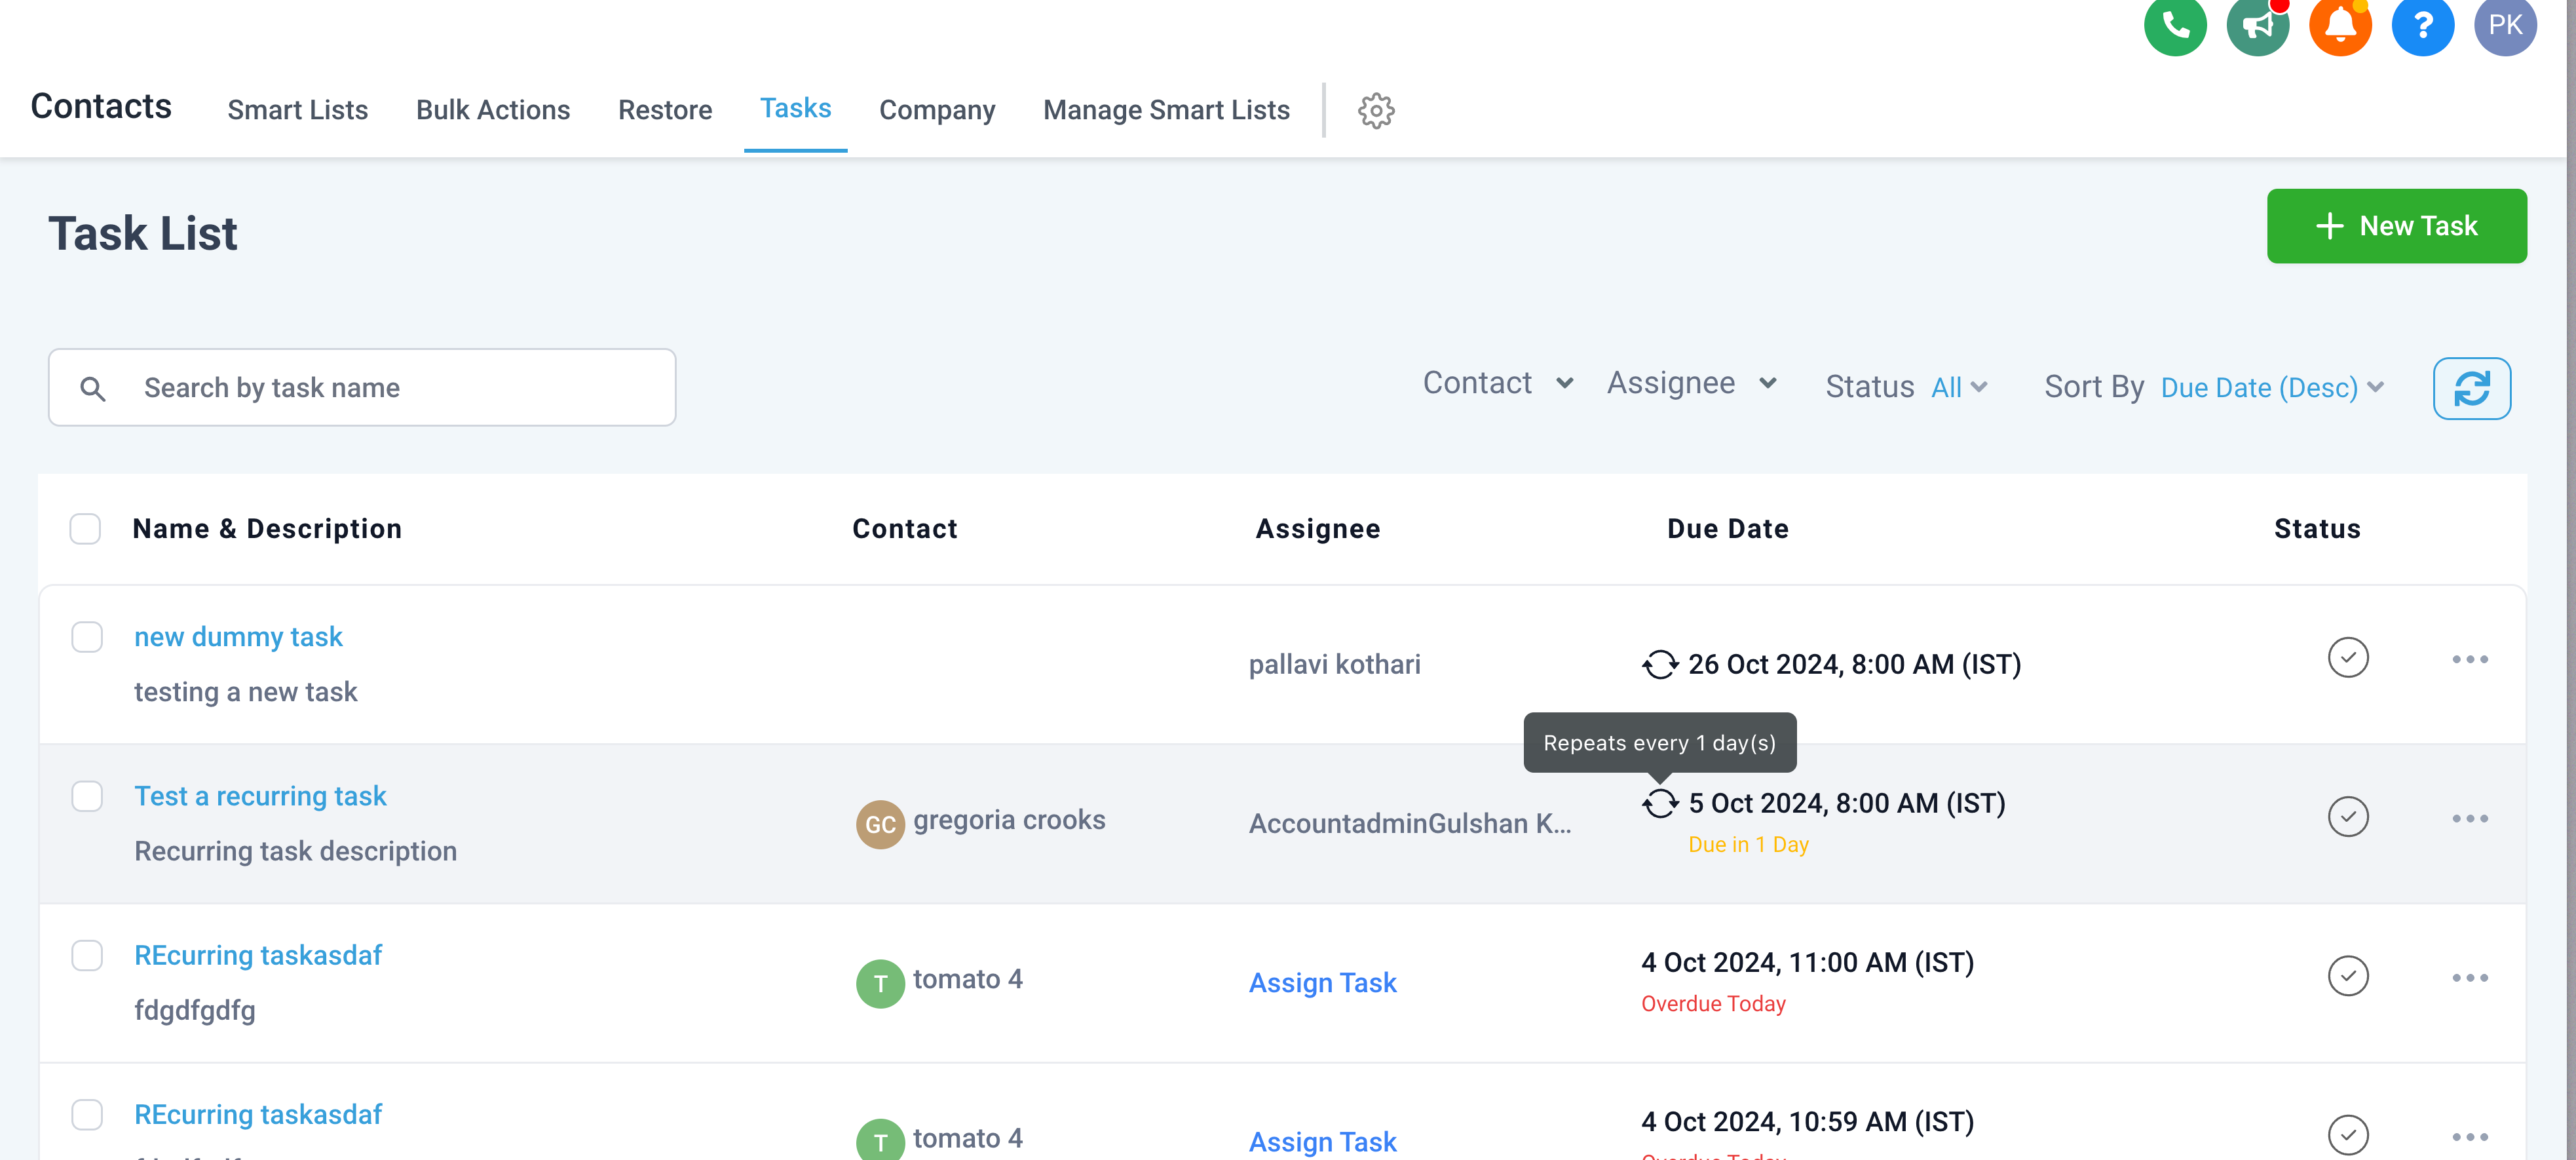Click the 26 Oct 2024, 8:00 AM due date

(1855, 665)
